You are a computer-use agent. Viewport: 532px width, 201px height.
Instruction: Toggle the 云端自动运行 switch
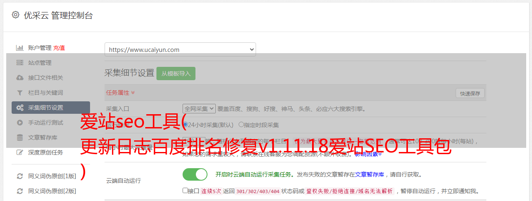click(195, 174)
